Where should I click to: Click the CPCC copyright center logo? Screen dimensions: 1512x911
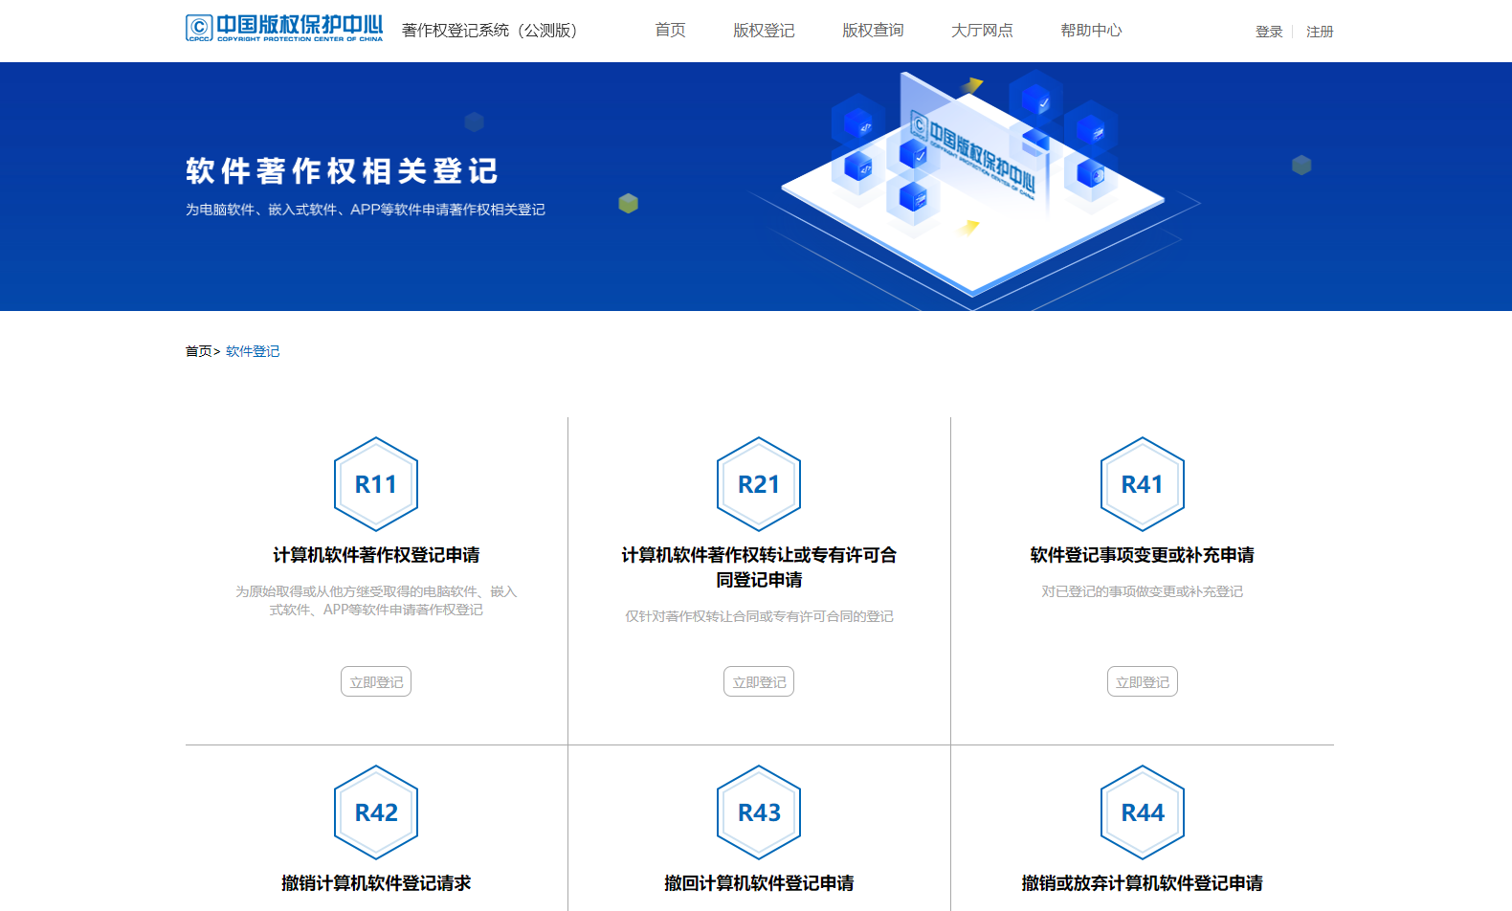pyautogui.click(x=284, y=29)
